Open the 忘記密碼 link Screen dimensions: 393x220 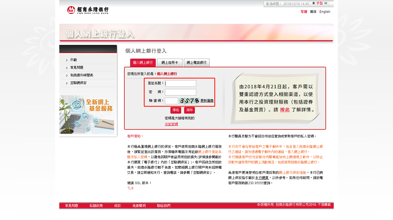pyautogui.click(x=171, y=124)
